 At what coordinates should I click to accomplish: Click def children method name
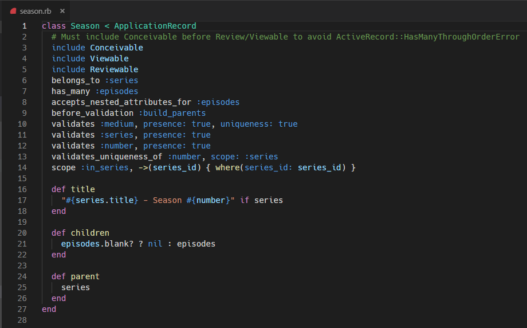coord(90,233)
